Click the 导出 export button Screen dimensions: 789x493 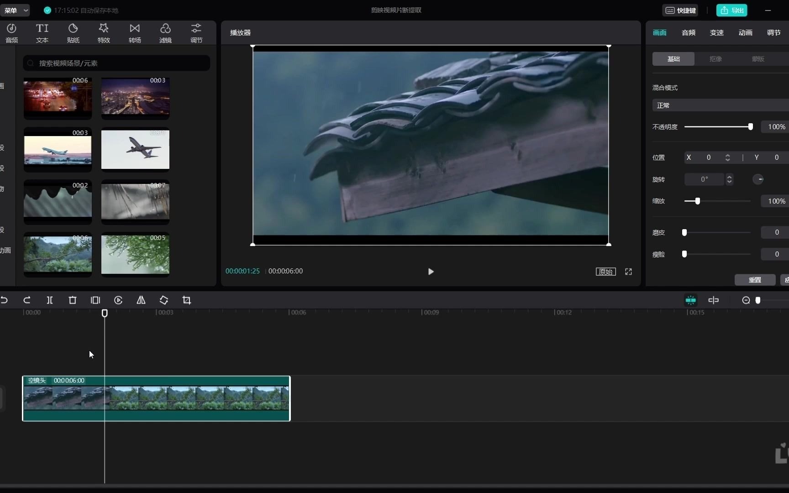732,10
